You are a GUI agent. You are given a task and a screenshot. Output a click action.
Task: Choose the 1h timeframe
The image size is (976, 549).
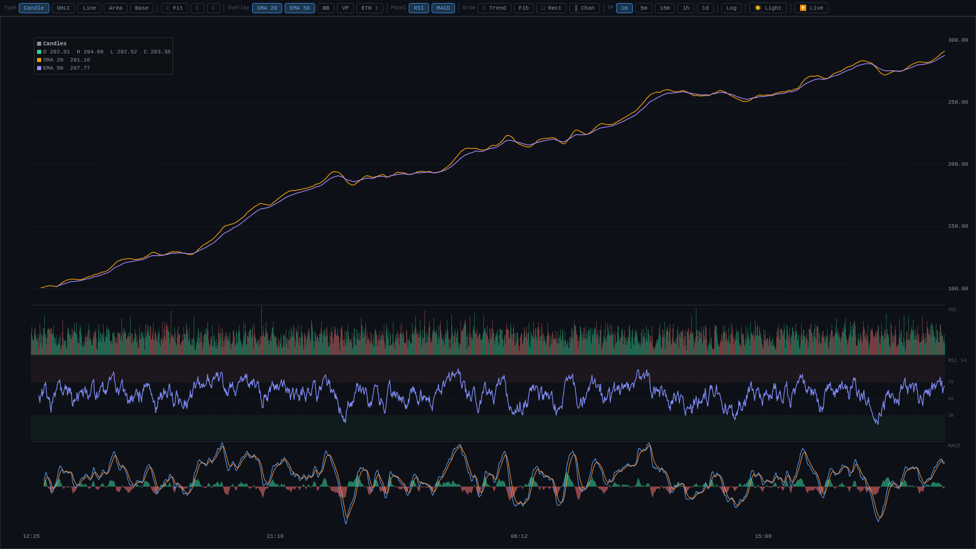coord(686,8)
